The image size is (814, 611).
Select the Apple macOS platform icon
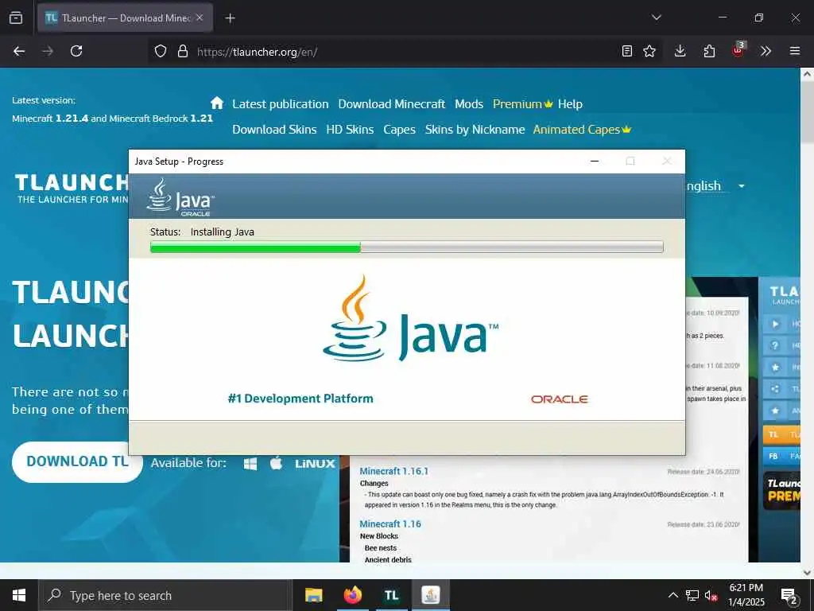(276, 462)
